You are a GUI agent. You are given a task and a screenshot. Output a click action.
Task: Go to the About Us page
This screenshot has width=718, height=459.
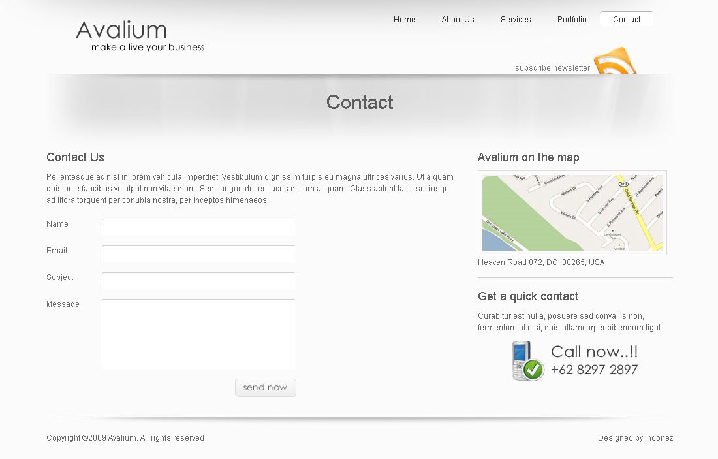click(458, 20)
